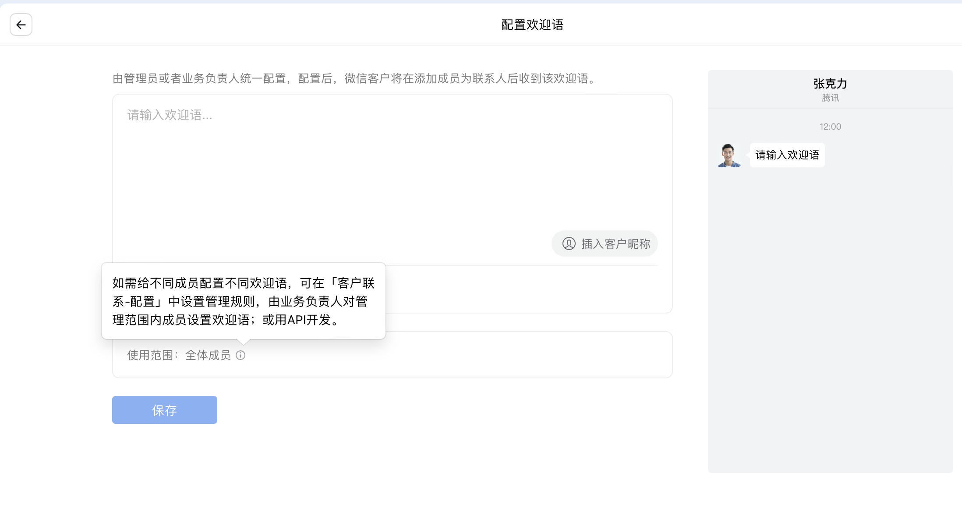Click 张克力's avatar in the chat preview
Viewport: 962px width, 508px height.
729,155
